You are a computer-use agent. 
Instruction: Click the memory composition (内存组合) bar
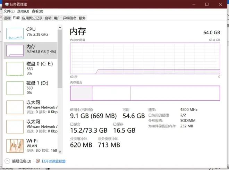(145, 93)
